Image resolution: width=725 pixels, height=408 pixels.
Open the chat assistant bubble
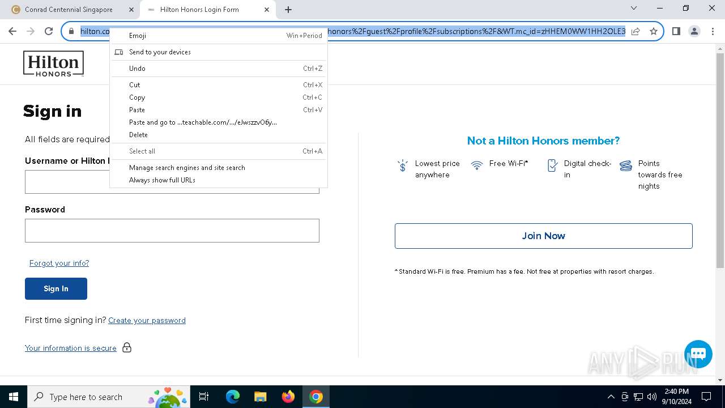pos(698,354)
